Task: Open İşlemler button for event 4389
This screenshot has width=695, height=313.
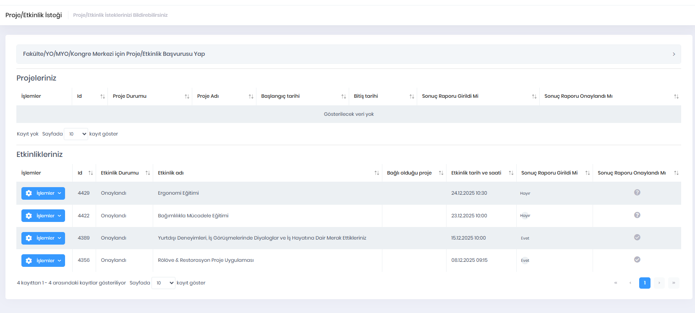Action: pyautogui.click(x=43, y=238)
